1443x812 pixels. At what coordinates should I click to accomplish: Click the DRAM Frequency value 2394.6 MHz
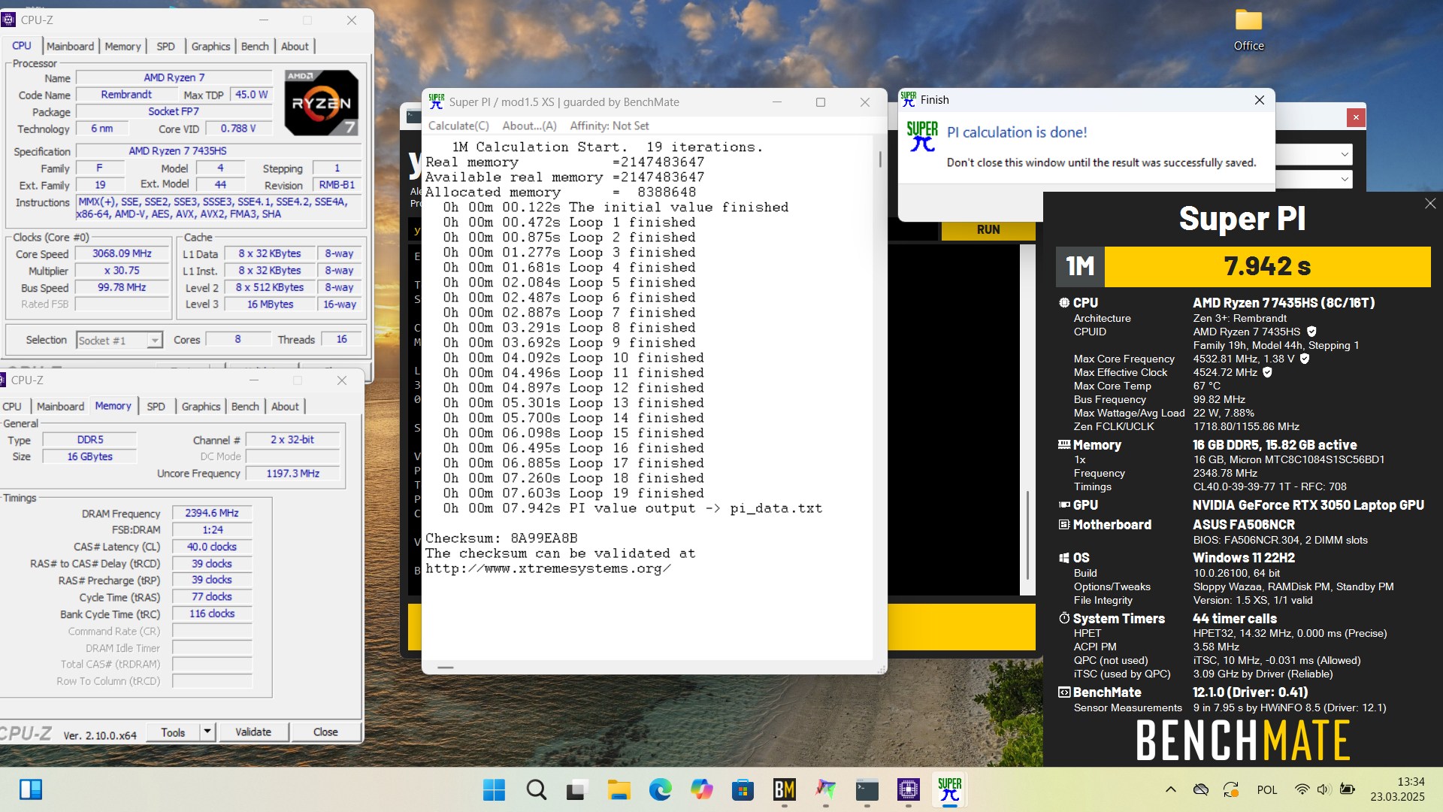point(212,514)
